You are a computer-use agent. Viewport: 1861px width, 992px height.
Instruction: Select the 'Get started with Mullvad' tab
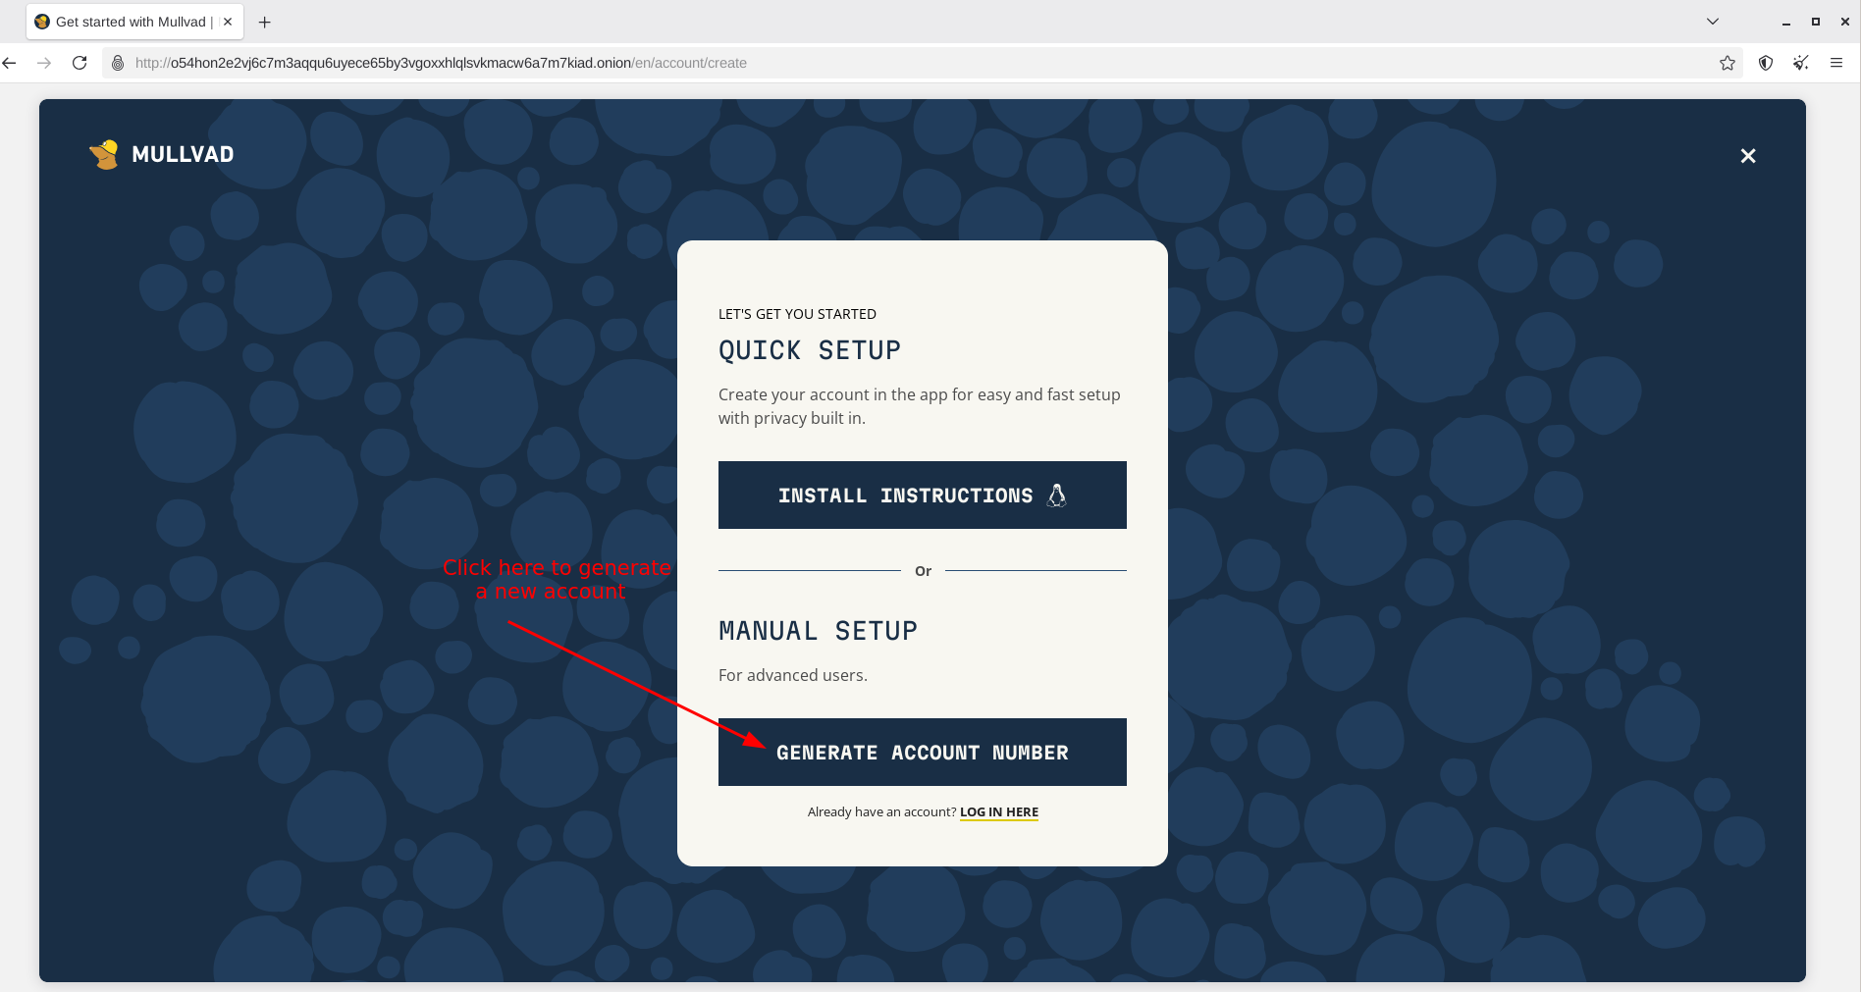pos(128,22)
